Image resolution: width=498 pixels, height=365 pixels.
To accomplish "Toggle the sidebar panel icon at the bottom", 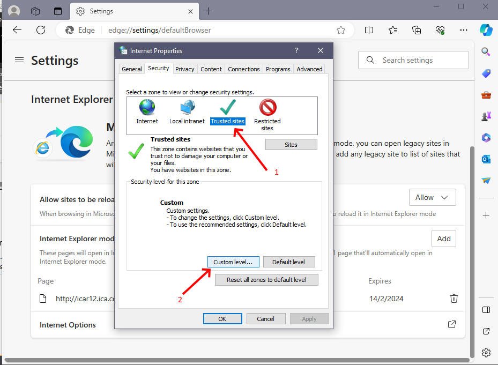I will pos(486,310).
